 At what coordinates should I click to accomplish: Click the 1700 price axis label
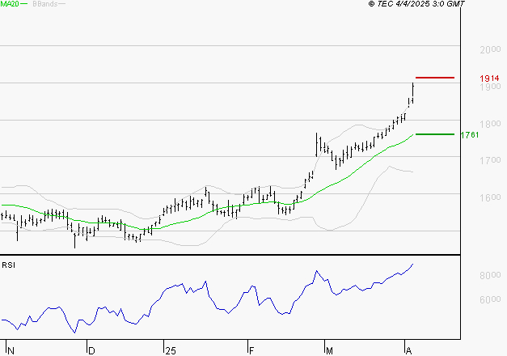pos(490,160)
